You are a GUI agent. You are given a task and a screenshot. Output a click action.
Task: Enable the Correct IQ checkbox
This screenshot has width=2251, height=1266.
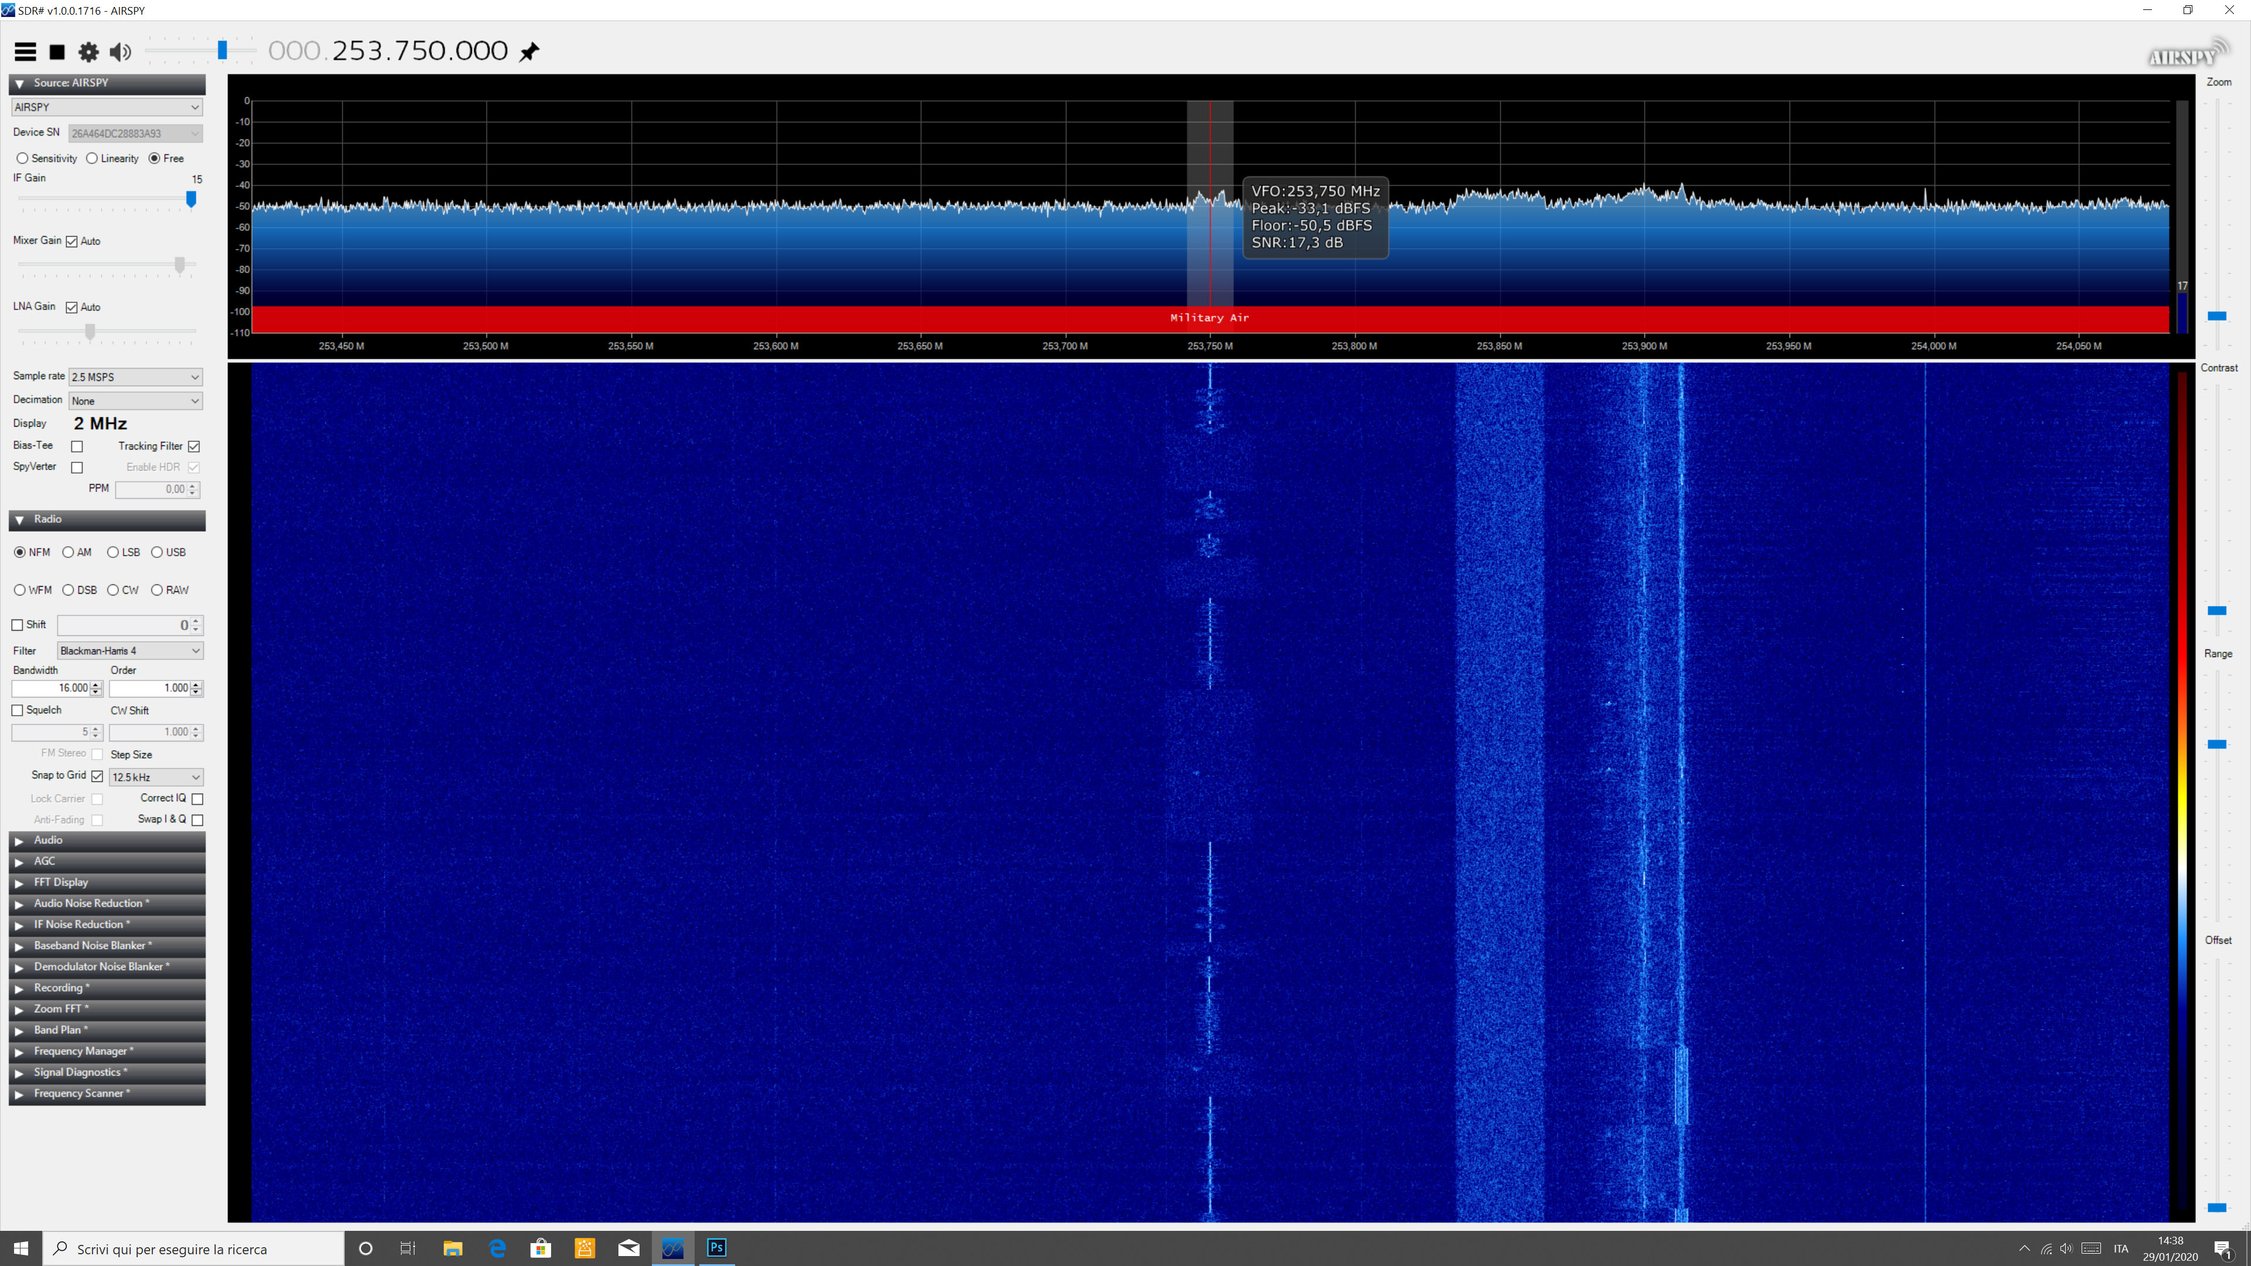tap(198, 798)
